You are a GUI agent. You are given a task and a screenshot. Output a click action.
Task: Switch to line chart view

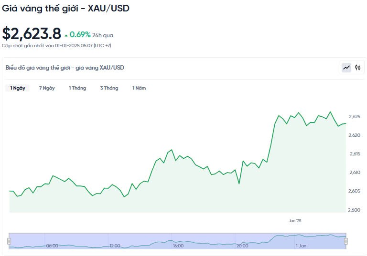346,68
